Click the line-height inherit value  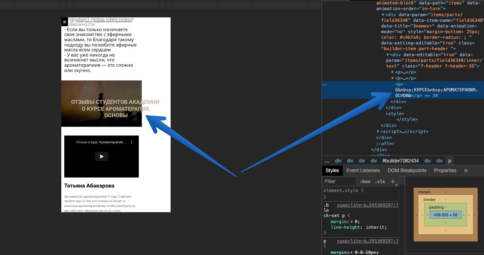pos(376,227)
